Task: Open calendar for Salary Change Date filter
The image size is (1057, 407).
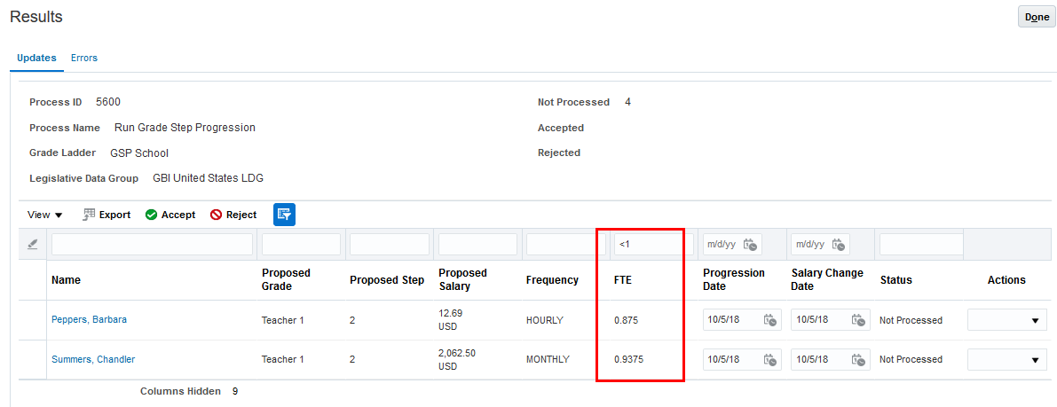Action: pos(837,244)
